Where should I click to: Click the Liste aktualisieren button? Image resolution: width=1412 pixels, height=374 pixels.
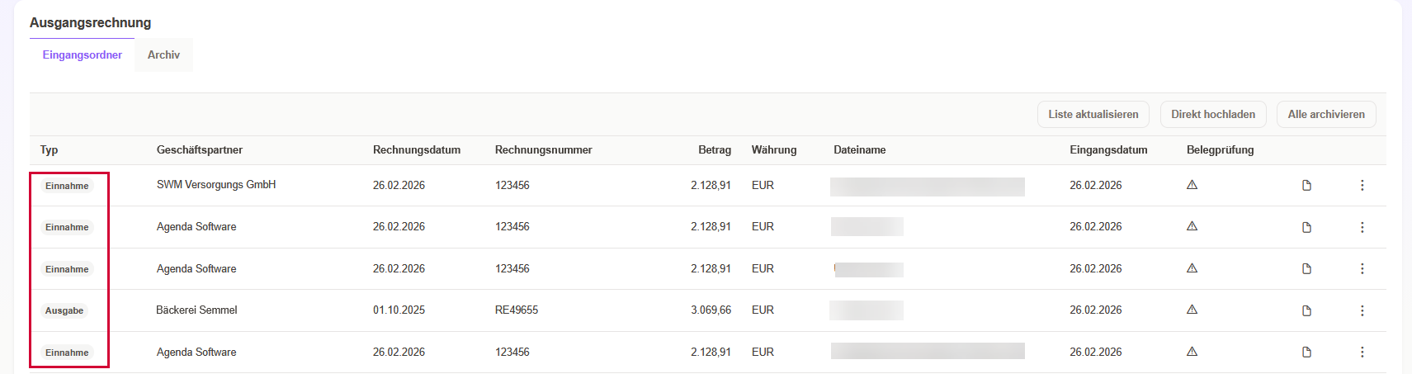pyautogui.click(x=1093, y=115)
